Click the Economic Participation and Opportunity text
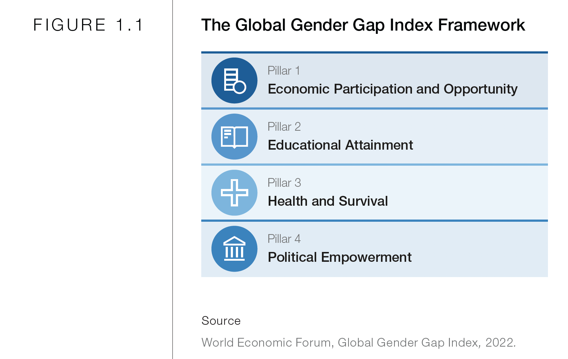The image size is (568, 359). point(392,89)
